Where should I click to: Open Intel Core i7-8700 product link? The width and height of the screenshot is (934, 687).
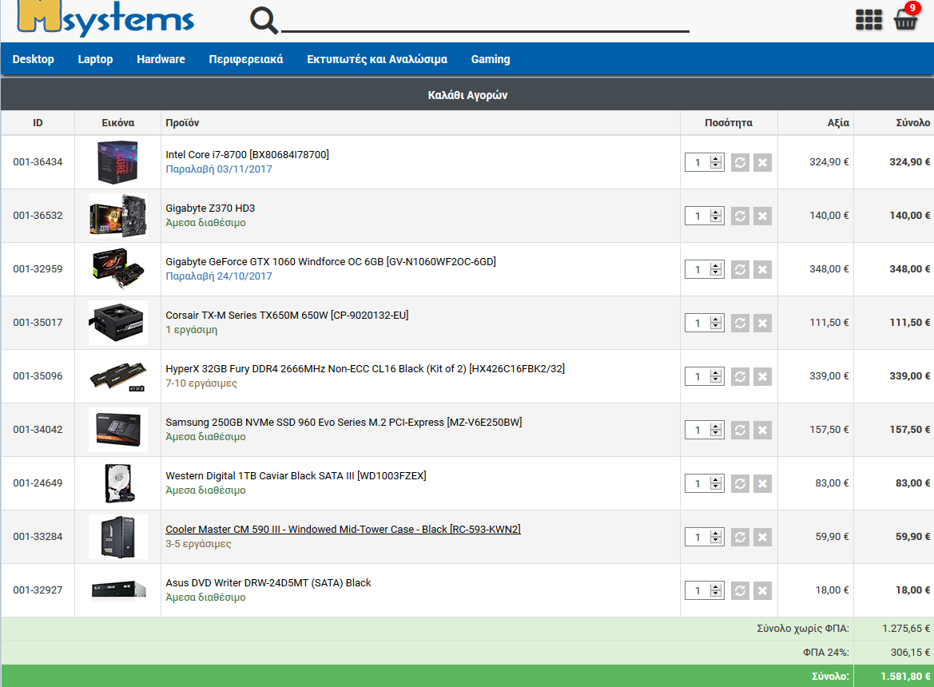tap(247, 155)
